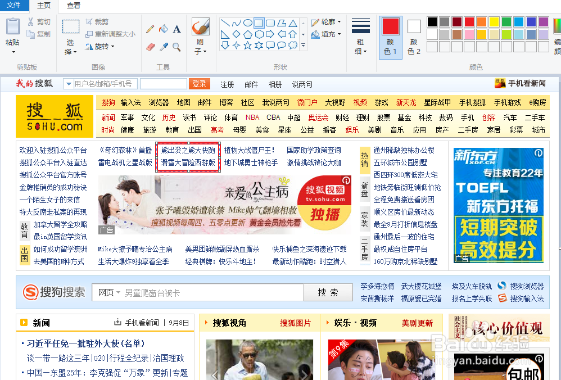
Task: Choose the Six-point star shape
Action: [259, 45]
